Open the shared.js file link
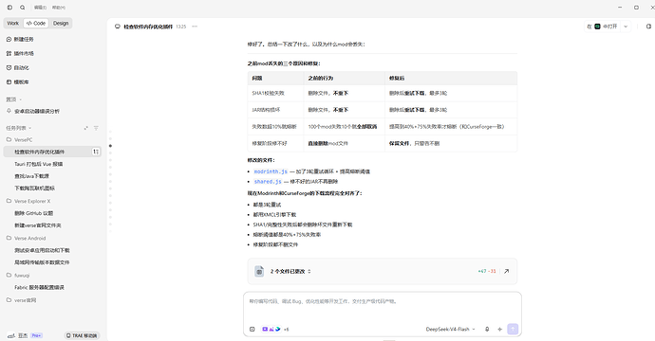Screen dimensions: 655x341 (268, 181)
